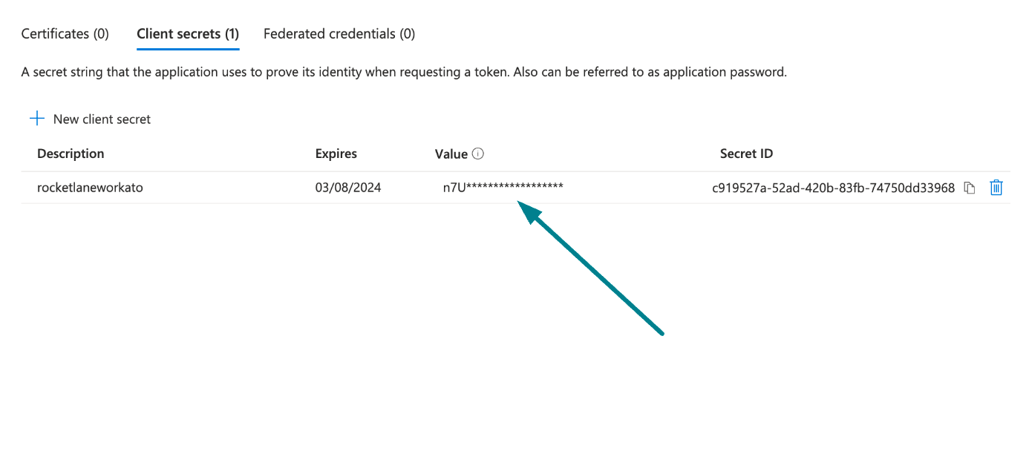Click the Expires column header
This screenshot has height=451, width=1029.
[x=336, y=154]
